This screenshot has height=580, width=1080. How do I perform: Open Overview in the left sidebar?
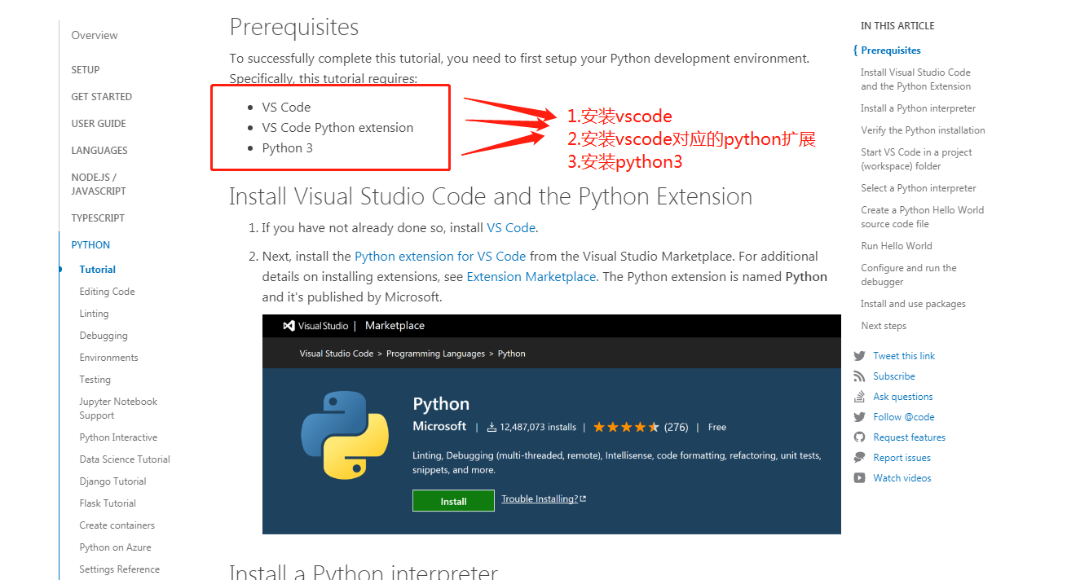95,36
